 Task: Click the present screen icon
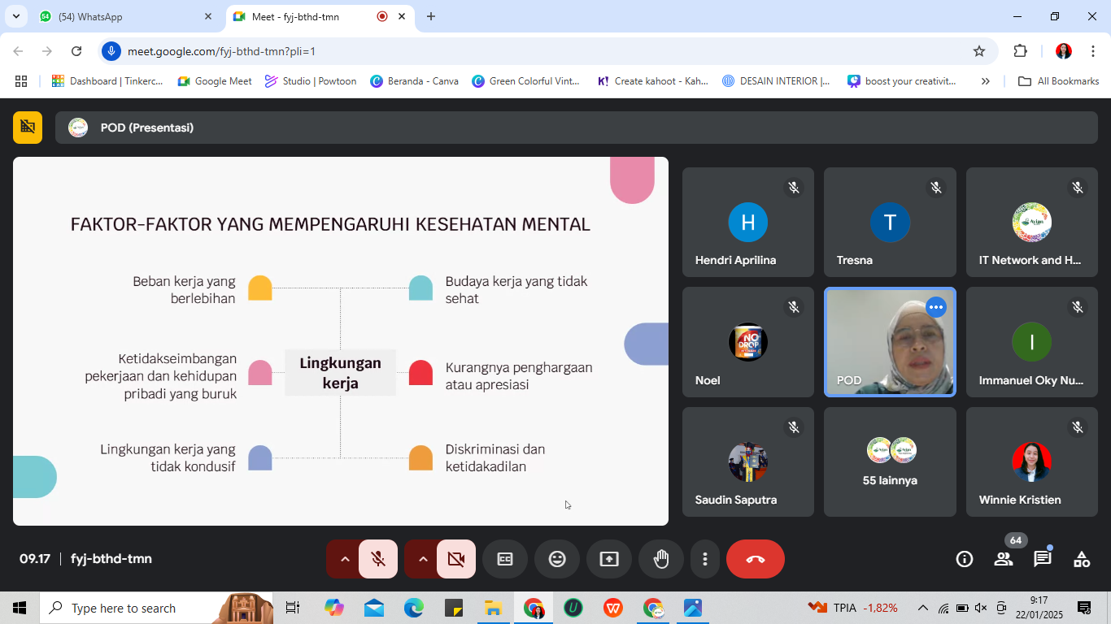[609, 559]
